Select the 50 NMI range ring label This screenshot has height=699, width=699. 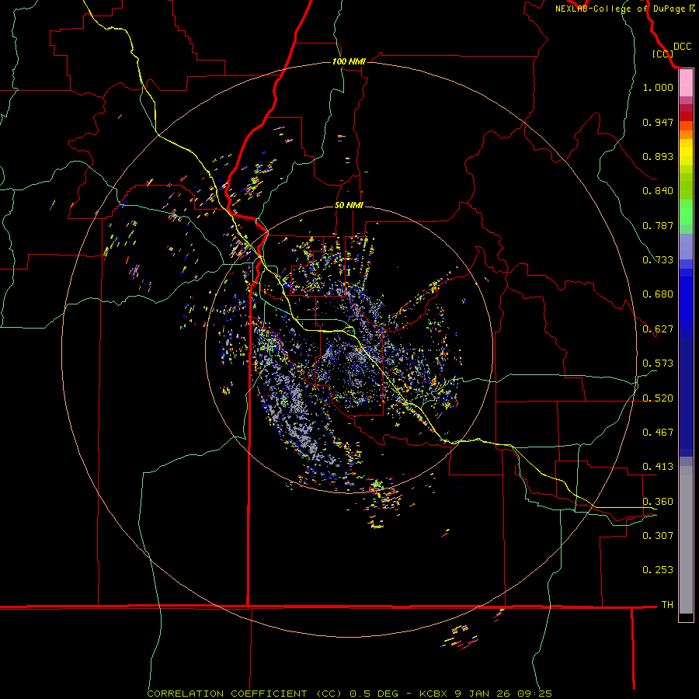click(x=349, y=205)
